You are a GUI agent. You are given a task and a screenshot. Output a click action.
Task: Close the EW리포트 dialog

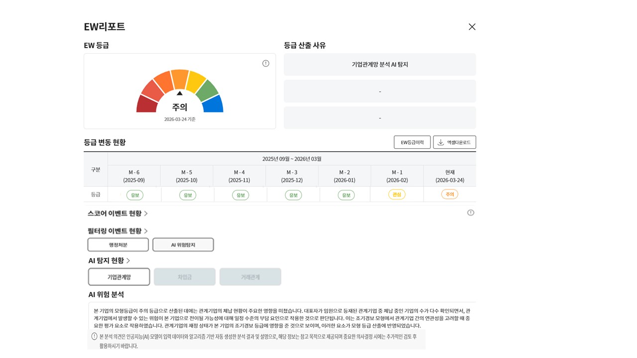[472, 27]
